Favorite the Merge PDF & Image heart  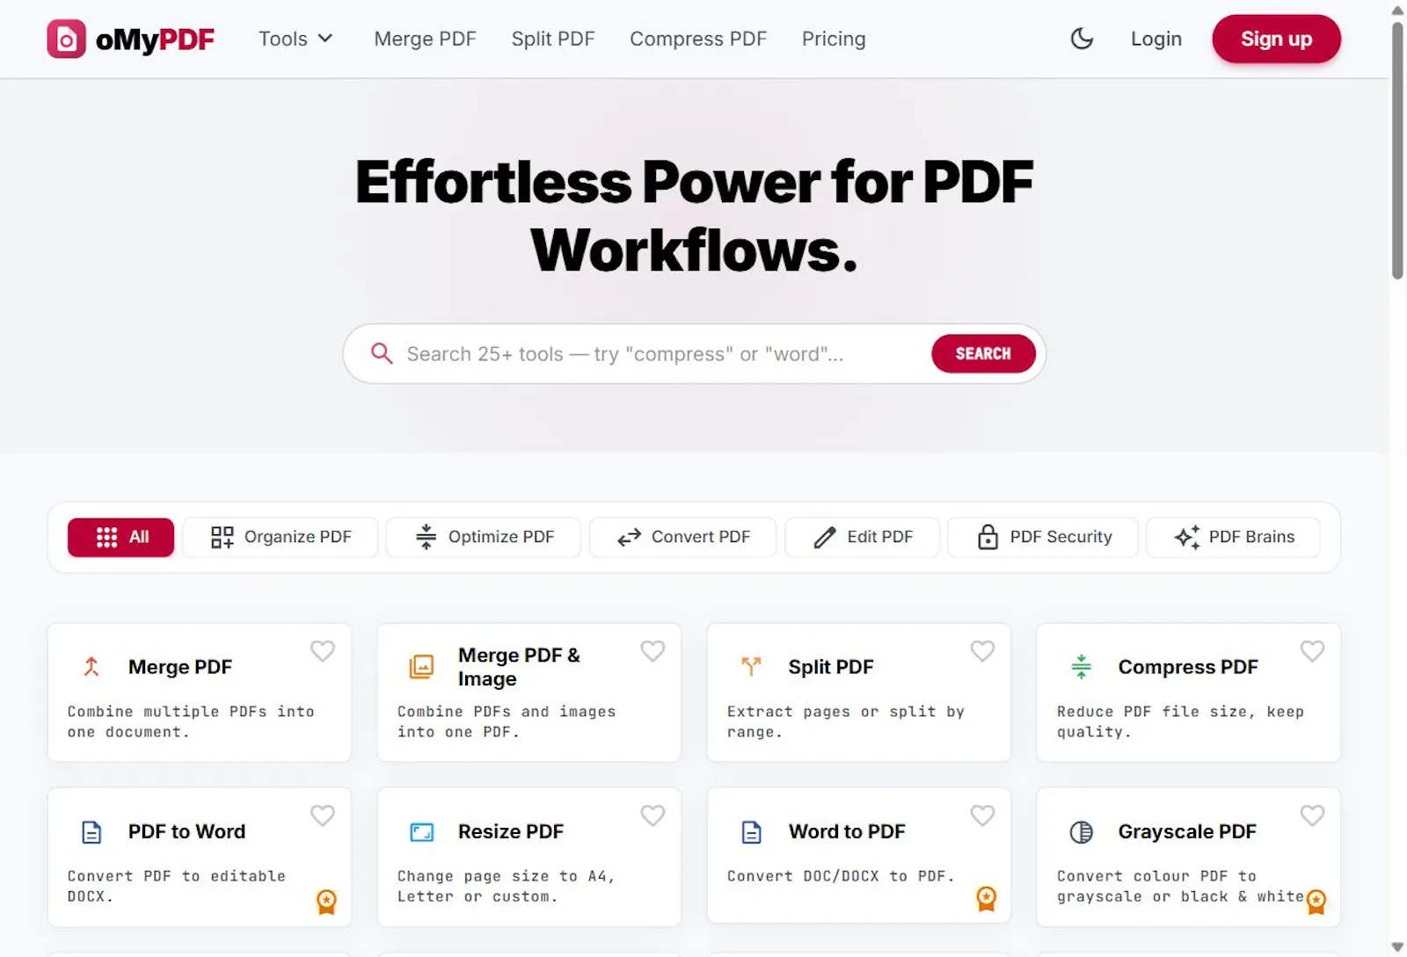pyautogui.click(x=652, y=651)
